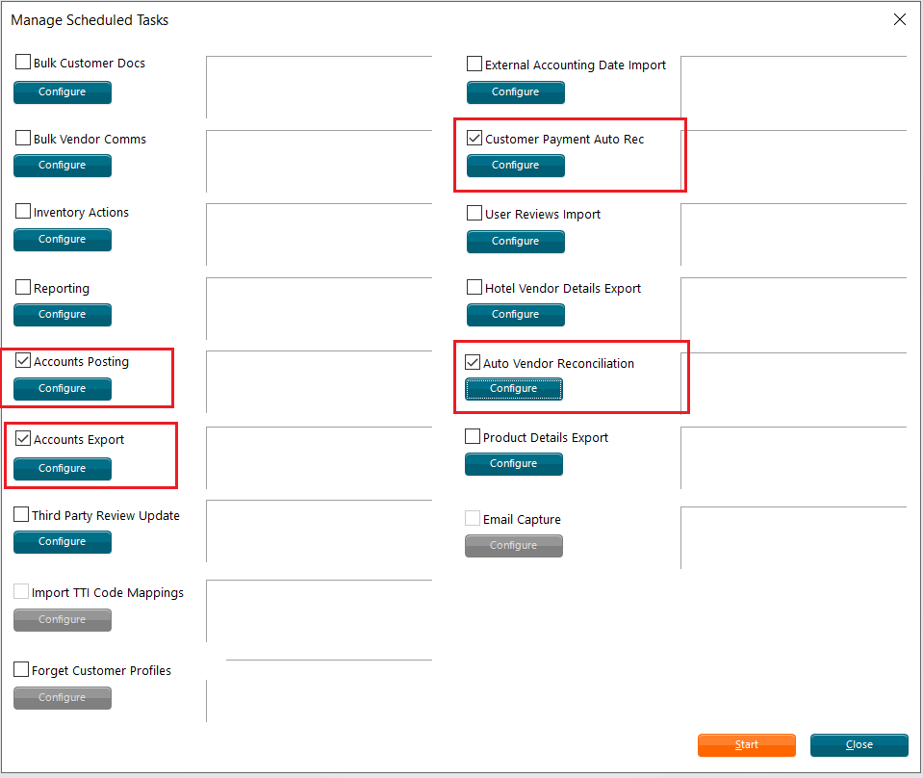Screen dimensions: 923x778
Task: Configure the Bulk Customer Docs task
Action: (63, 92)
